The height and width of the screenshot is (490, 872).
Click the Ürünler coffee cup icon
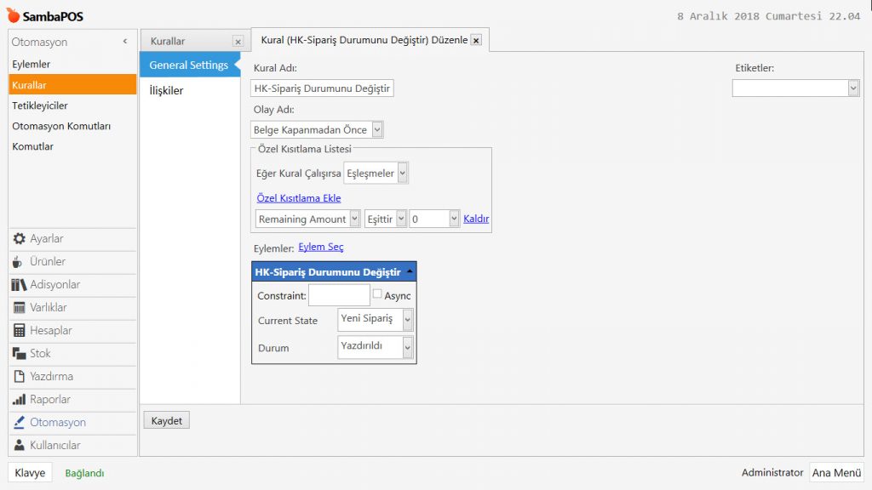click(19, 262)
